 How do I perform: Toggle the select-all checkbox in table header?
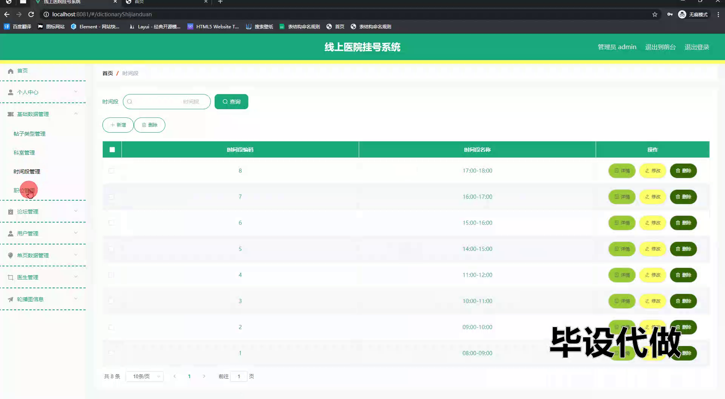[112, 150]
